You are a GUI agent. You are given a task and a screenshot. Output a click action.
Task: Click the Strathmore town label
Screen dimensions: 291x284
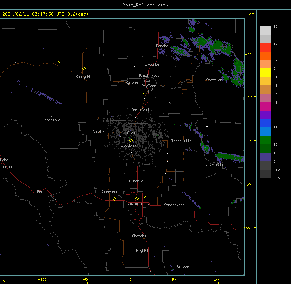pyautogui.click(x=174, y=205)
